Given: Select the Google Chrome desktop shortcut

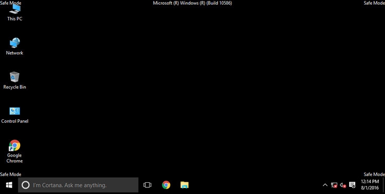Looking at the screenshot, I should tap(15, 152).
